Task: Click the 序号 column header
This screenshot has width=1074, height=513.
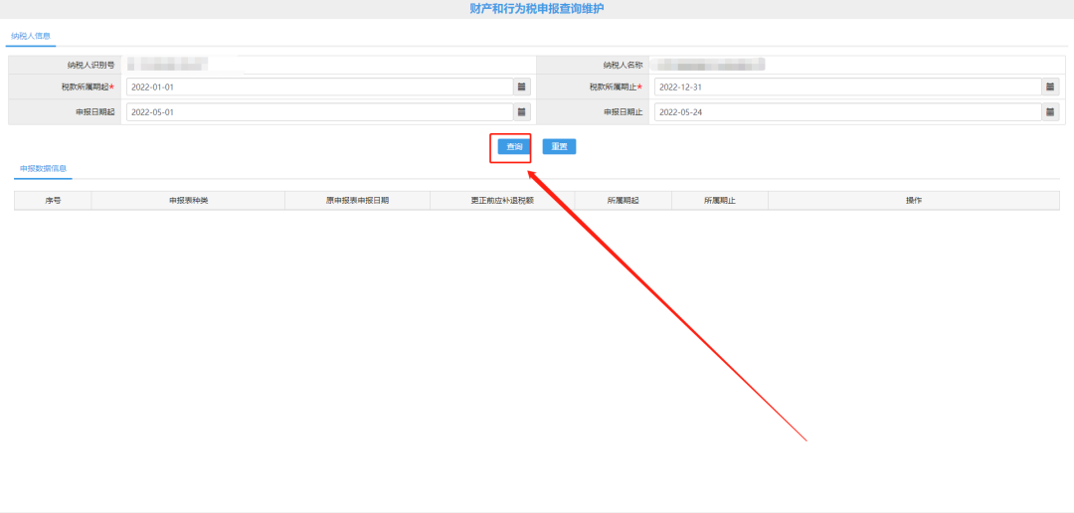Action: 53,201
